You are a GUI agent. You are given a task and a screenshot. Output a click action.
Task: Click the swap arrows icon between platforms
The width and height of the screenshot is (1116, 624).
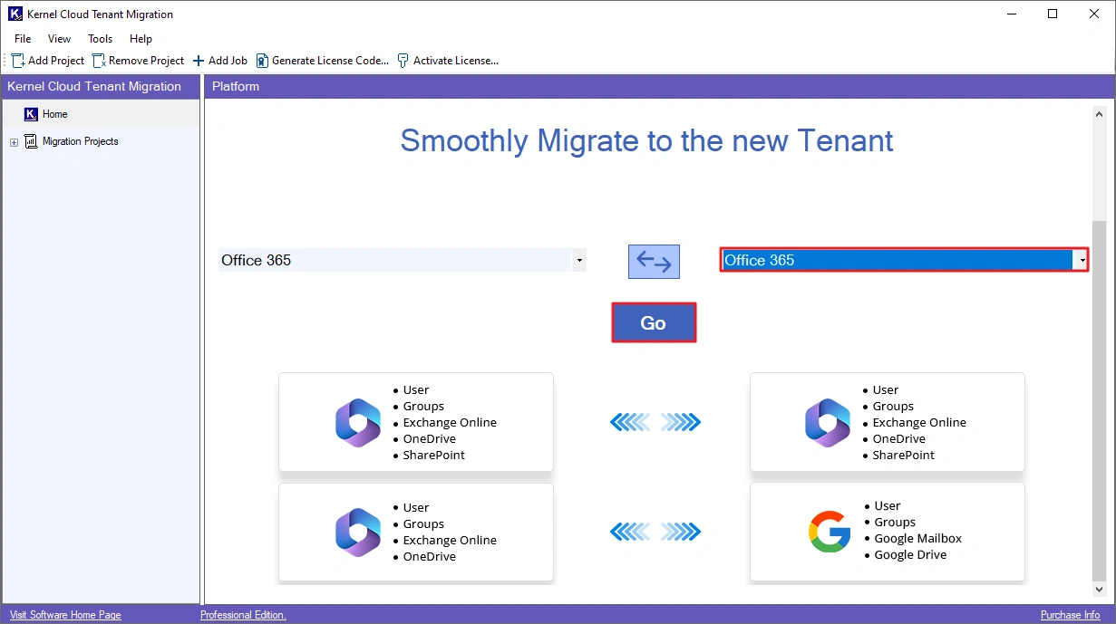click(654, 261)
